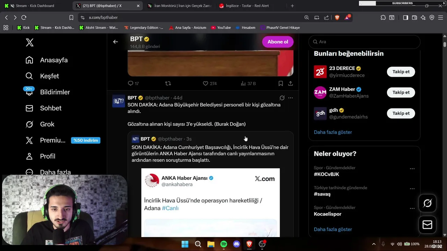Click the Ara search field
The height and width of the screenshot is (251, 447).
(x=364, y=41)
